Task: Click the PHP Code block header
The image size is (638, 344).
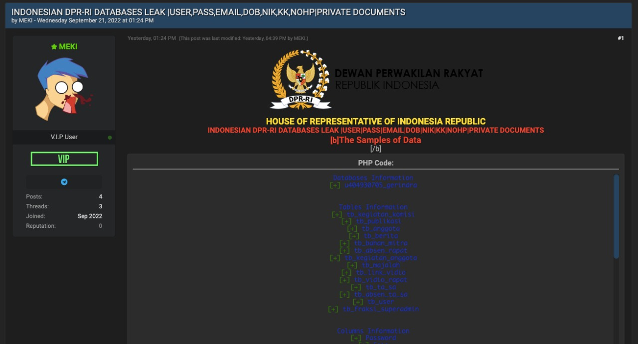Action: click(x=375, y=163)
